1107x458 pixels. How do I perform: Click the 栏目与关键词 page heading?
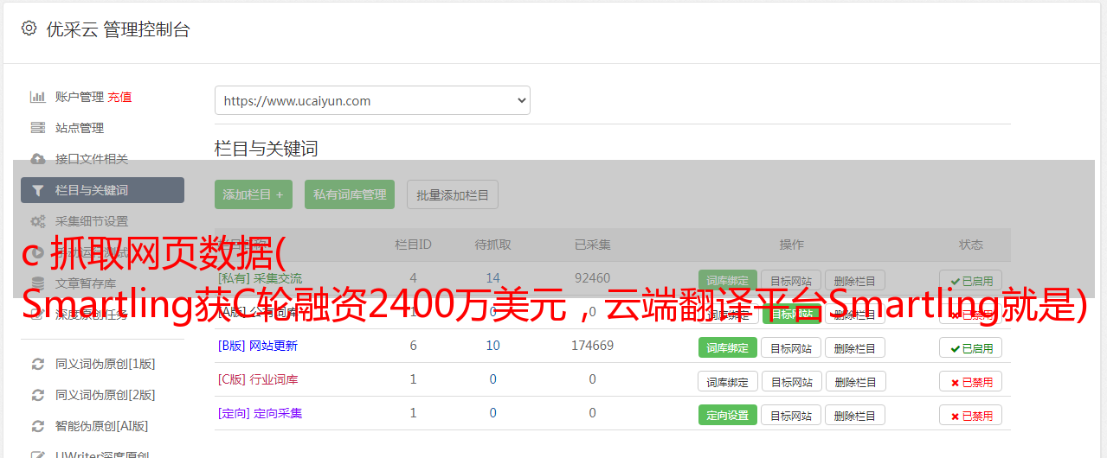(x=267, y=149)
